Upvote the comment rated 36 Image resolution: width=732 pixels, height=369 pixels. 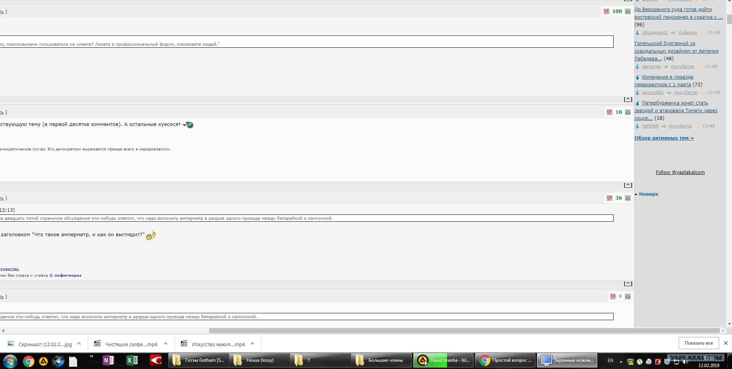click(x=627, y=198)
